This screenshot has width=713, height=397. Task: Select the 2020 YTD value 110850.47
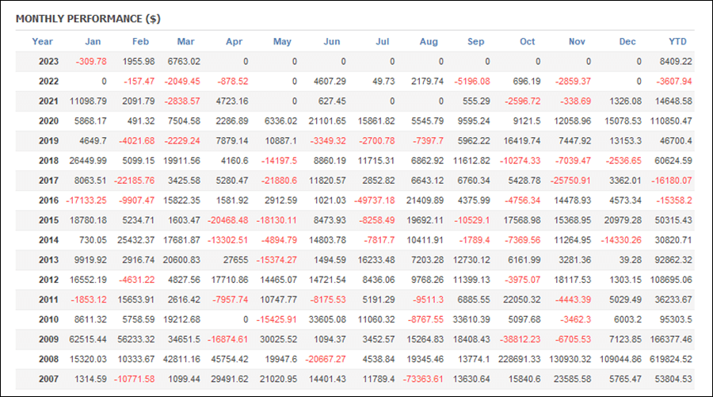pyautogui.click(x=671, y=121)
